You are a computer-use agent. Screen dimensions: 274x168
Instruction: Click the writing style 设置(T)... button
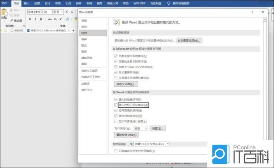[x=158, y=128]
